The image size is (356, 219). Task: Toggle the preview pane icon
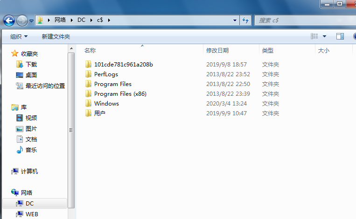[x=340, y=36]
